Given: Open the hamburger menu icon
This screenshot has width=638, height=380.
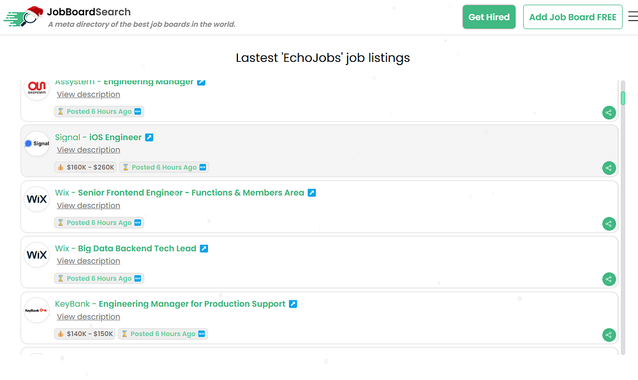Looking at the screenshot, I should point(633,17).
